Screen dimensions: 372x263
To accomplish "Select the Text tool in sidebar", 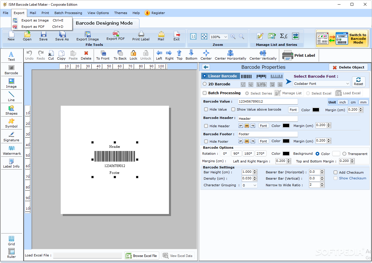I will (x=11, y=56).
